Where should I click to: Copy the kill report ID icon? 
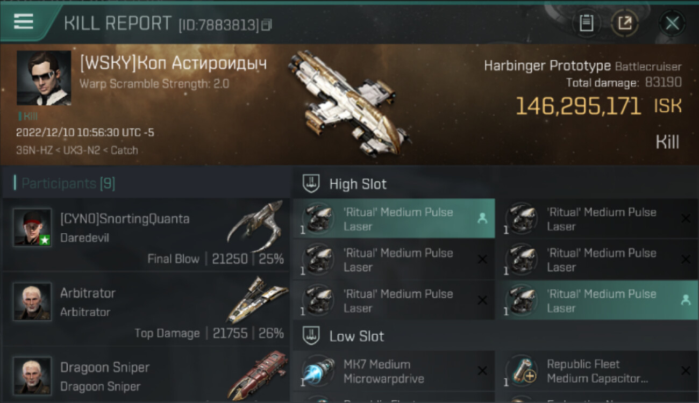[267, 25]
